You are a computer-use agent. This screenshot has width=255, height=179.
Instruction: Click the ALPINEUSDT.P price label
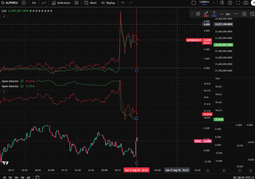pyautogui.click(x=194, y=40)
